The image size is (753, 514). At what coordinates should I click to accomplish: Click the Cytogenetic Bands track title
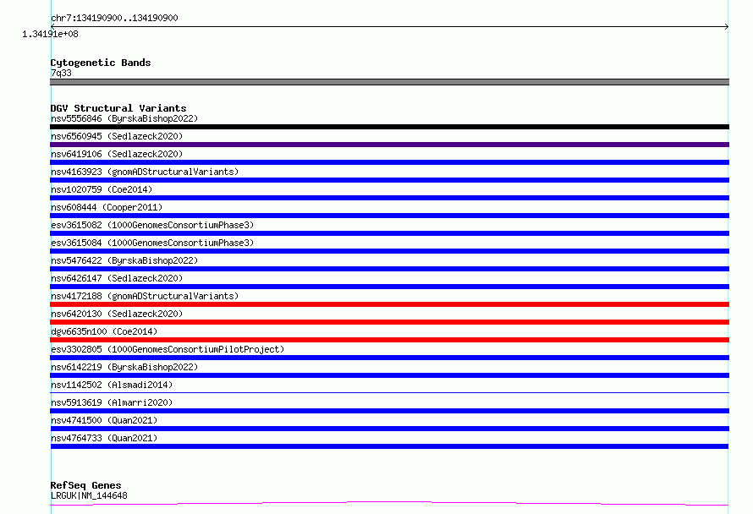[x=101, y=63]
